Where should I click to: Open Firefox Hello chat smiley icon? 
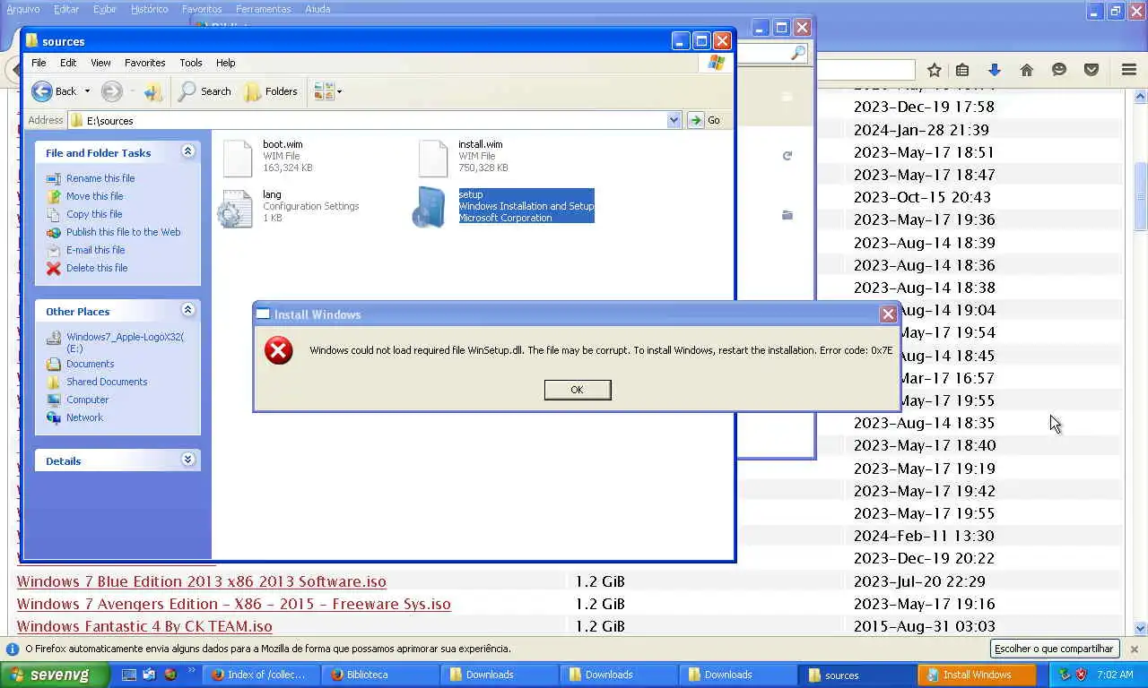[x=1059, y=70]
